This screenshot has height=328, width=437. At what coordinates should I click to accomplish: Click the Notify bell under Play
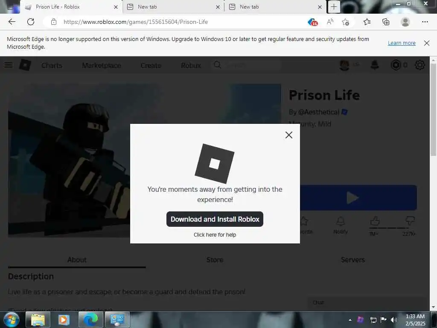click(x=340, y=225)
